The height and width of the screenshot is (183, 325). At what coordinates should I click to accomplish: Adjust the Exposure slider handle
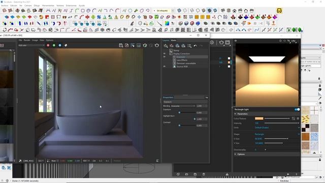pos(179,112)
